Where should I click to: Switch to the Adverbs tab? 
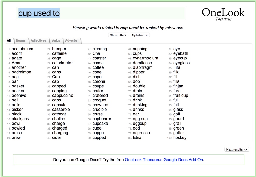point(71,40)
